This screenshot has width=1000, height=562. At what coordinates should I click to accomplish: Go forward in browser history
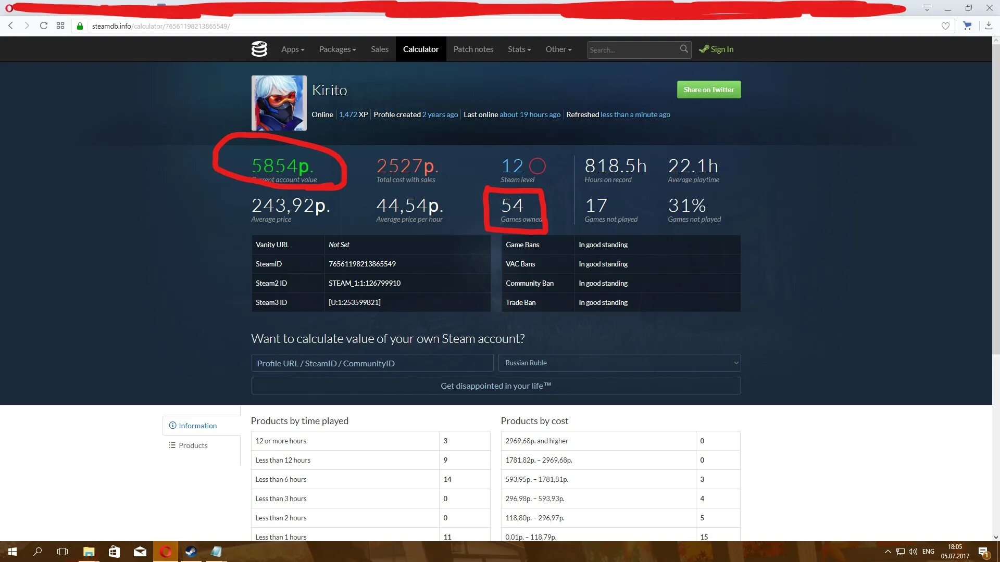coord(27,25)
